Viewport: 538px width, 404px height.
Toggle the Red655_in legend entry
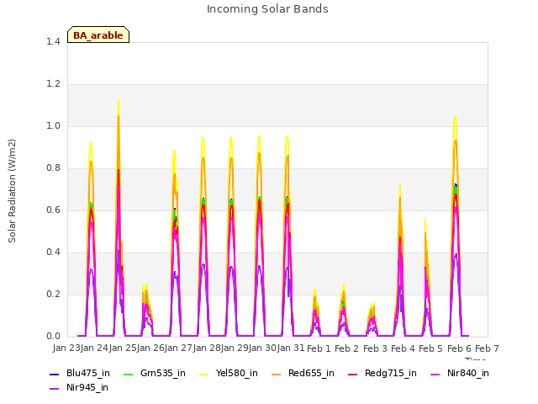(303, 373)
